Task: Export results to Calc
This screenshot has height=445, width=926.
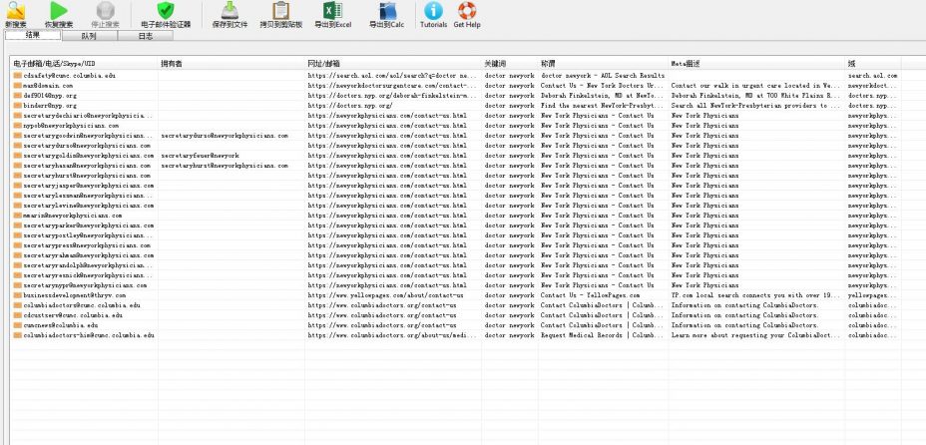Action: [385, 13]
